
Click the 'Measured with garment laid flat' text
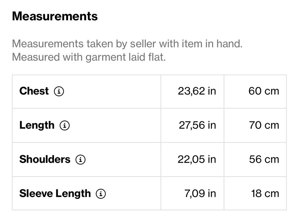point(89,57)
